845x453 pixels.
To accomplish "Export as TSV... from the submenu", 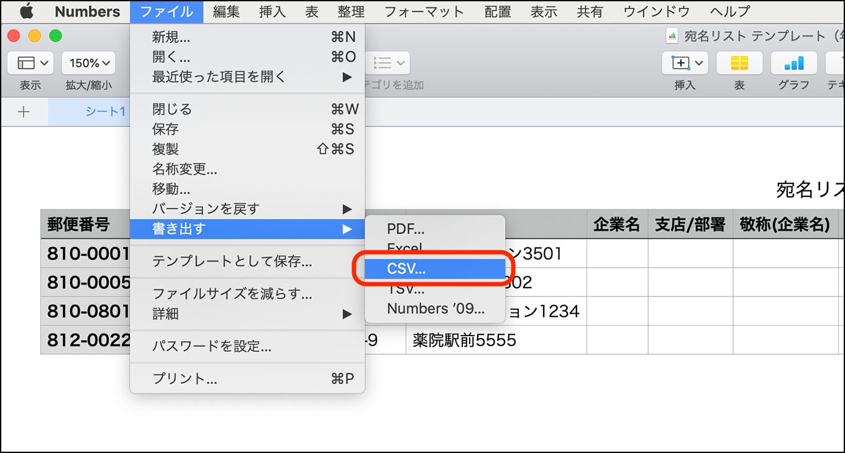I will (435, 289).
